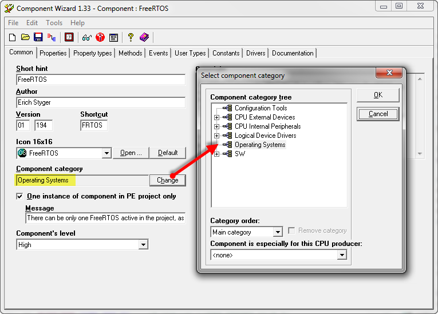Click the Open folder toolbar icon

click(x=25, y=37)
